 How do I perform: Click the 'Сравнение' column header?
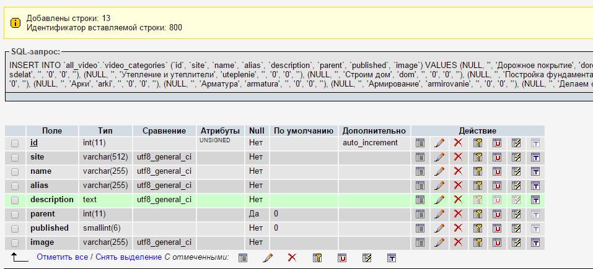click(164, 131)
